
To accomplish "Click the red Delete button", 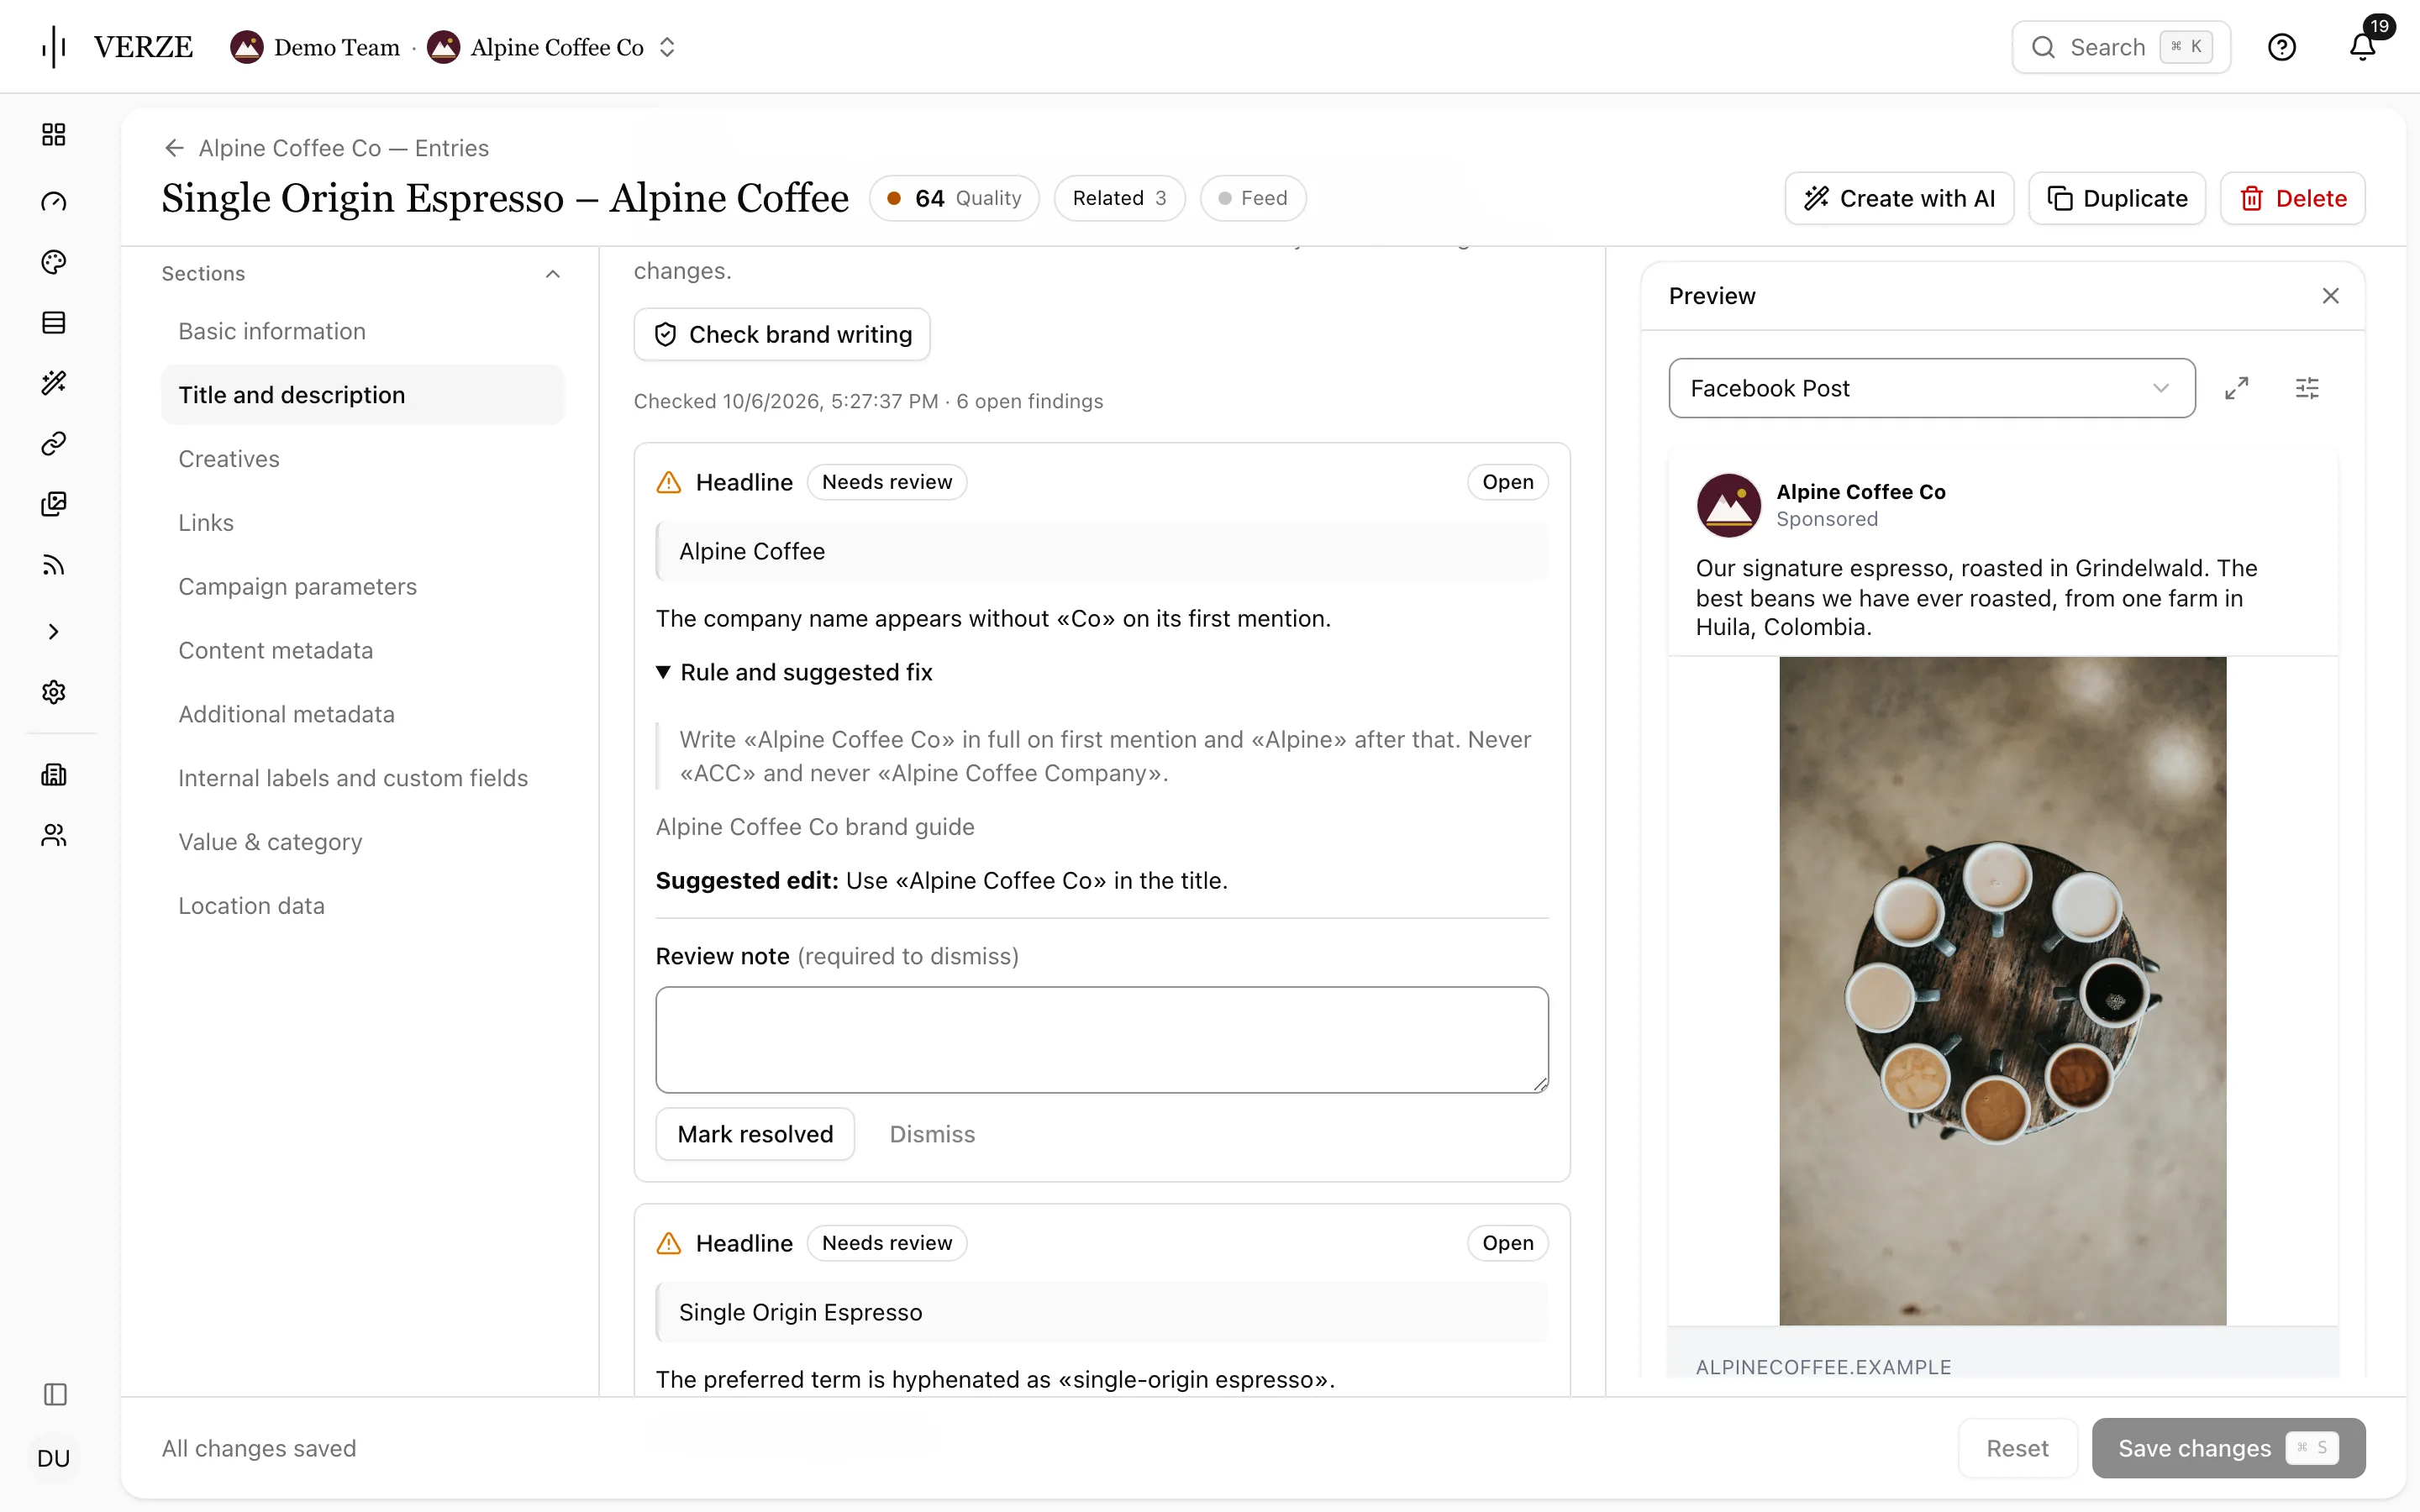I will [2292, 198].
